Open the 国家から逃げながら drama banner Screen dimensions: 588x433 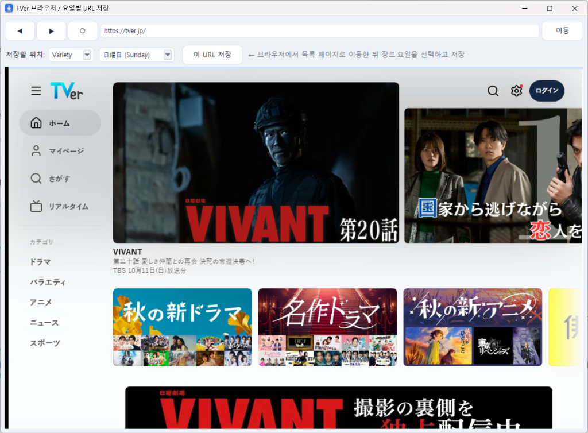click(x=493, y=176)
